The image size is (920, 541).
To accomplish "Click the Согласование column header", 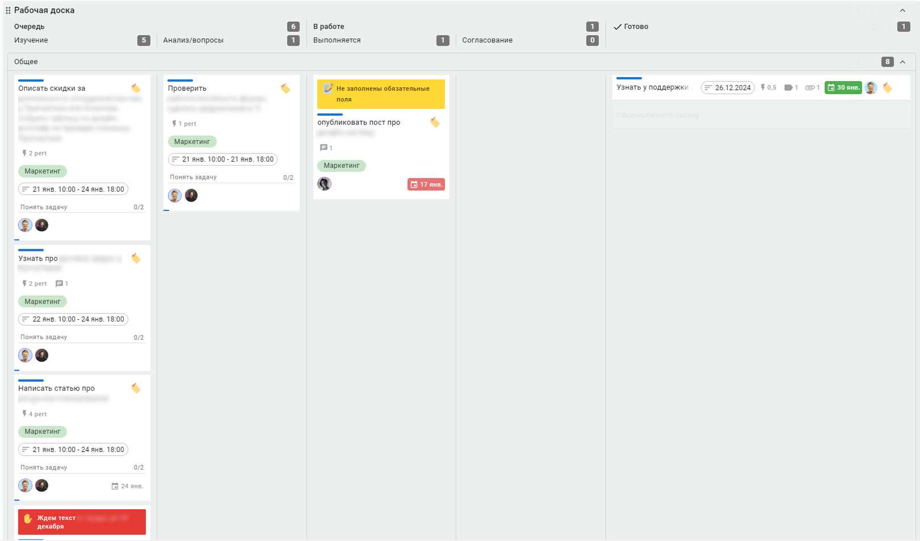I will pyautogui.click(x=488, y=40).
